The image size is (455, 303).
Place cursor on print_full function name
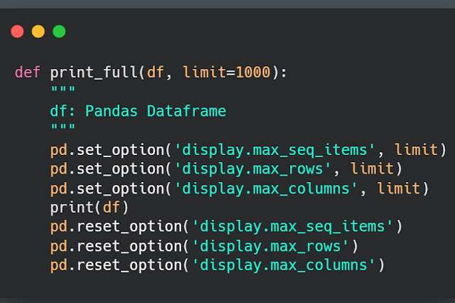95,73
